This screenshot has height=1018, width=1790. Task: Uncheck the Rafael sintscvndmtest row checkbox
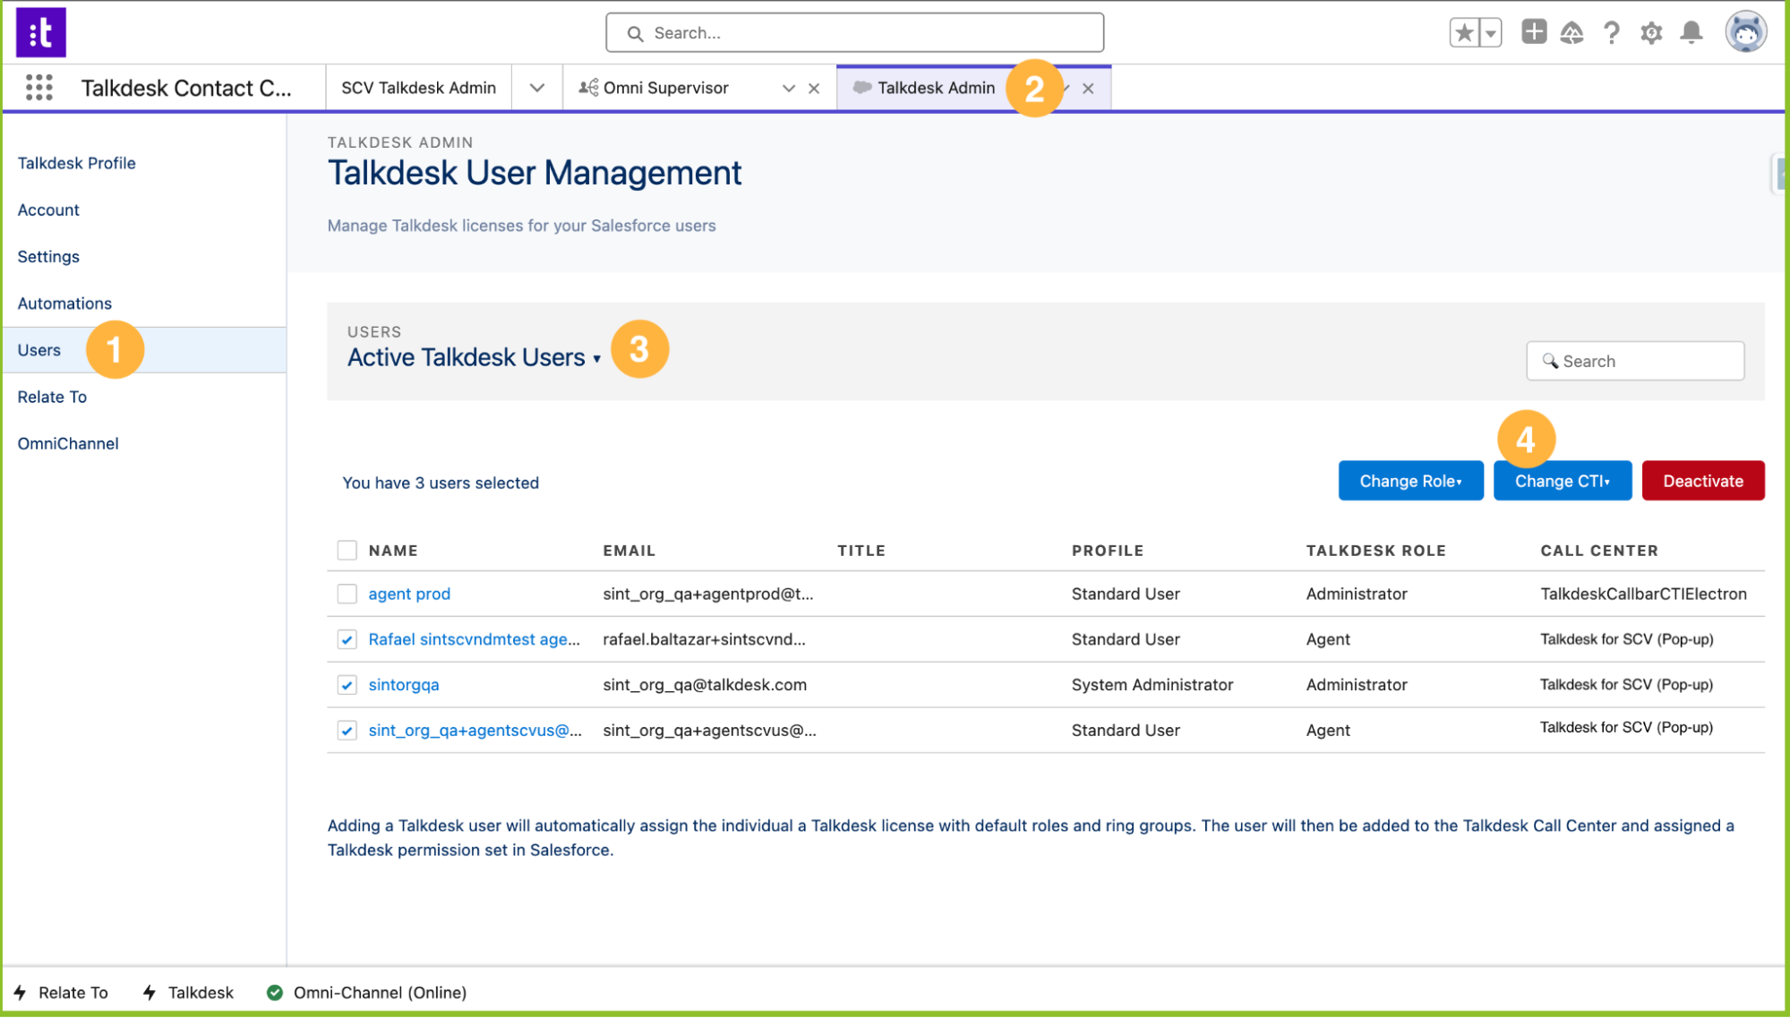click(347, 639)
